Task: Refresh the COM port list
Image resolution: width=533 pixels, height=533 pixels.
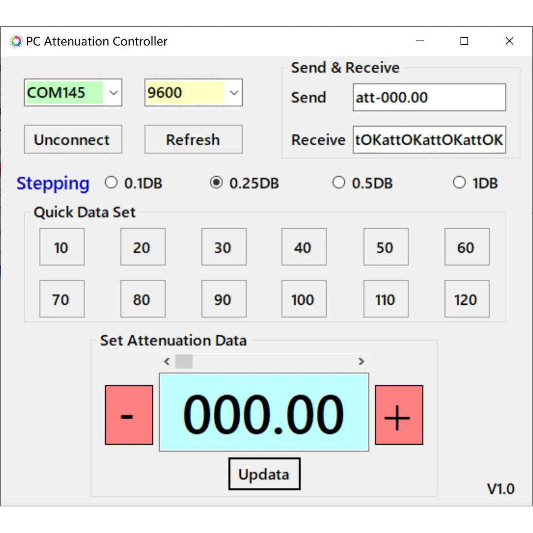Action: [194, 139]
